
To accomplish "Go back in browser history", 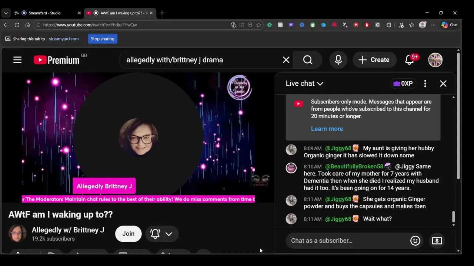I will tap(6, 25).
